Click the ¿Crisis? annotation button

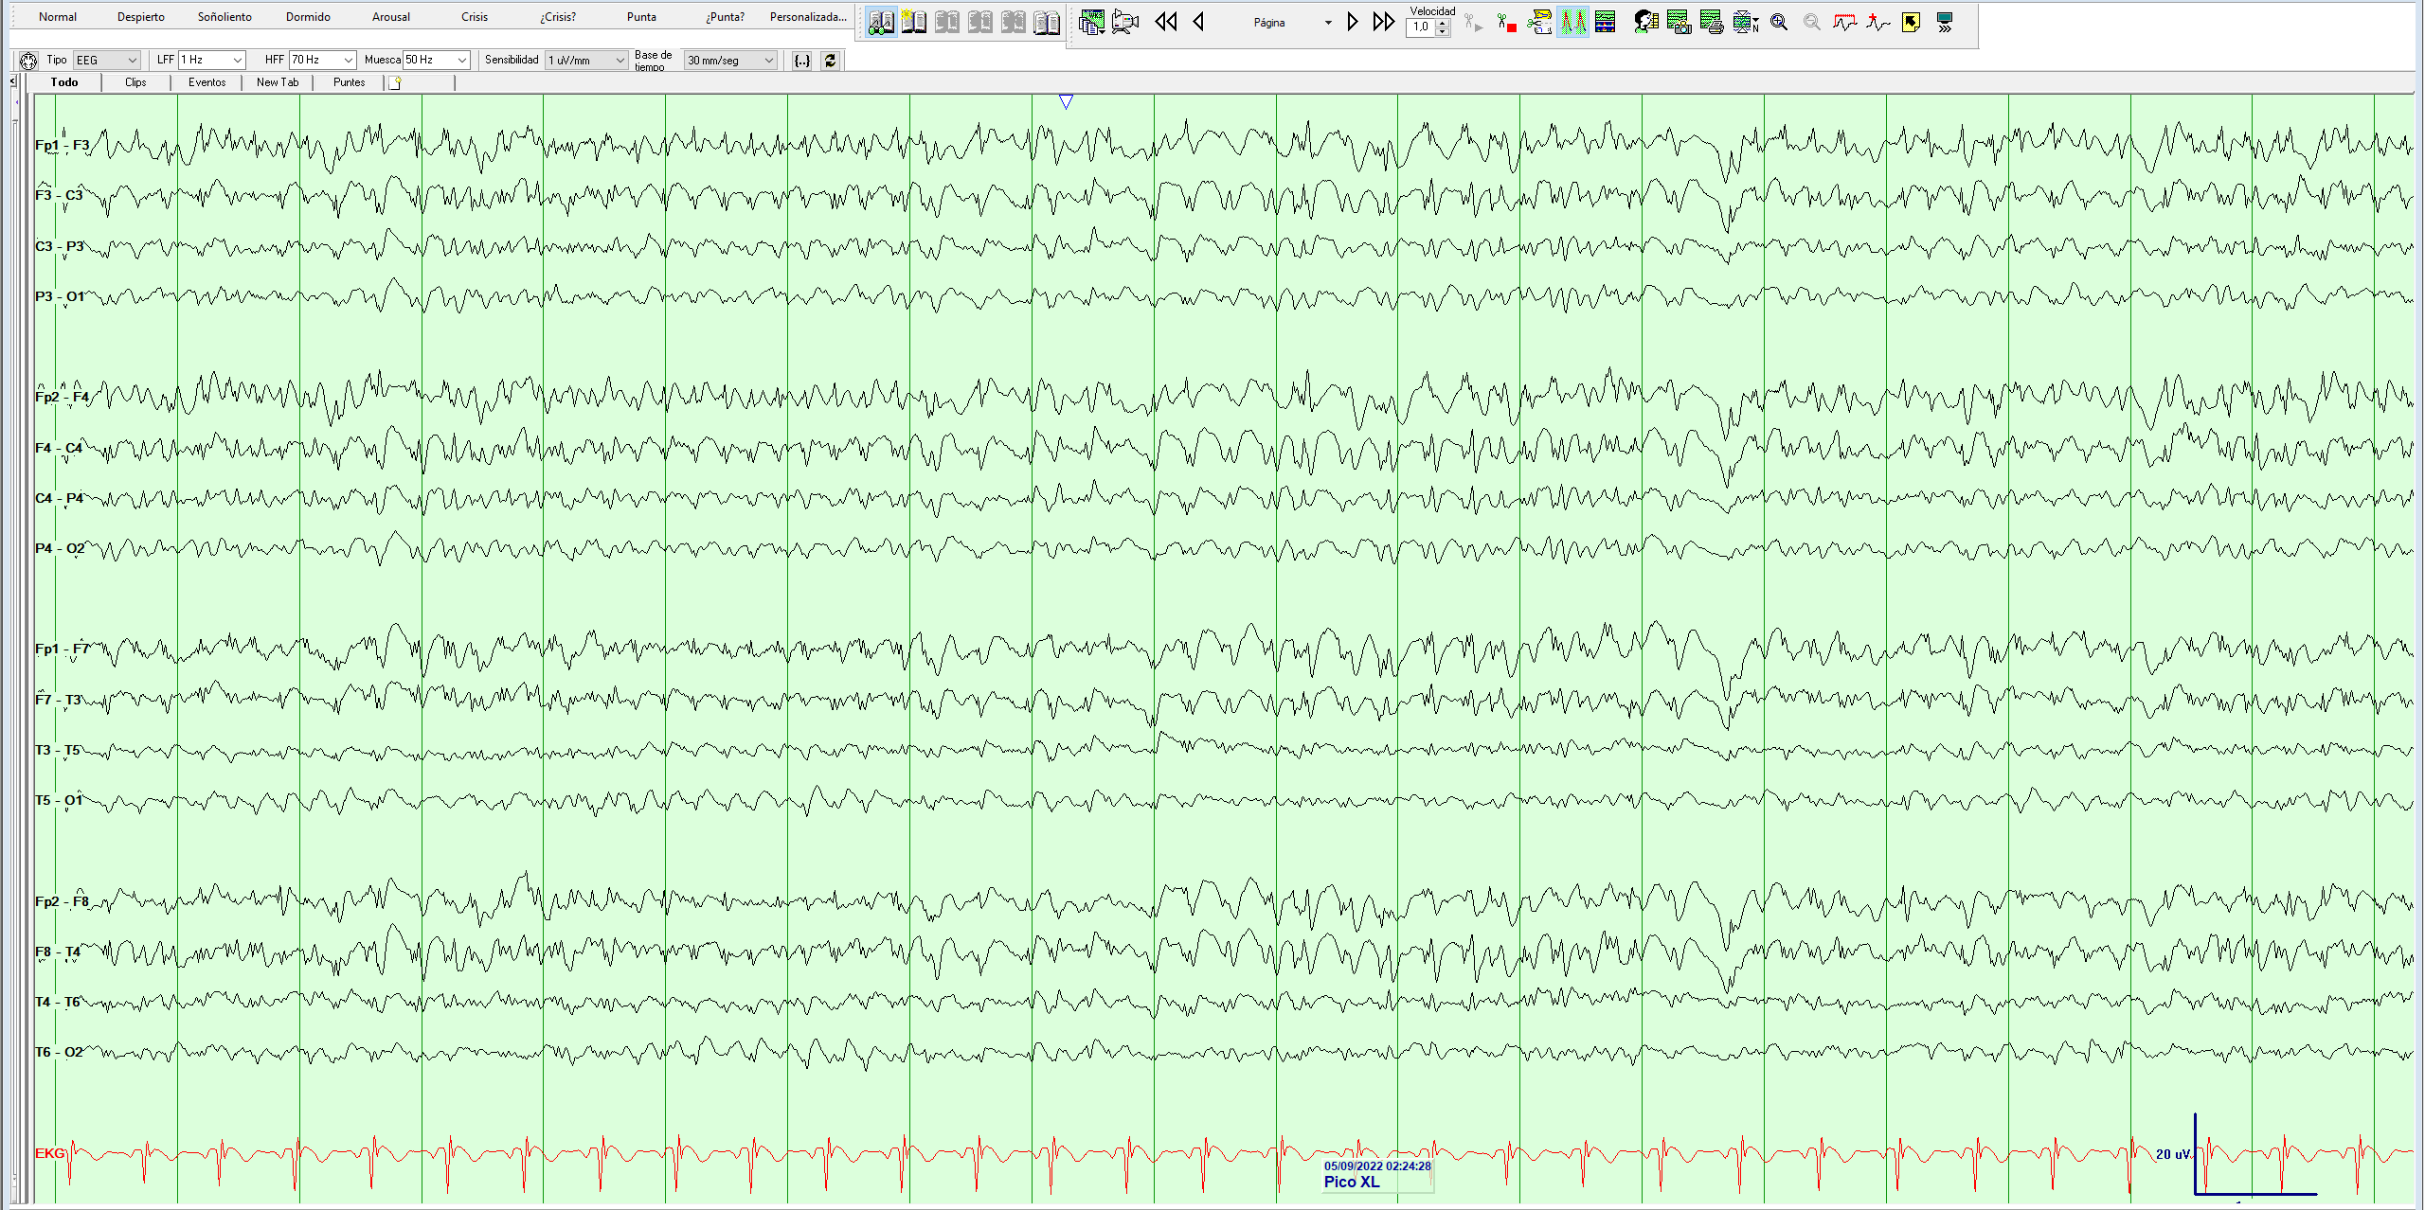(x=558, y=17)
